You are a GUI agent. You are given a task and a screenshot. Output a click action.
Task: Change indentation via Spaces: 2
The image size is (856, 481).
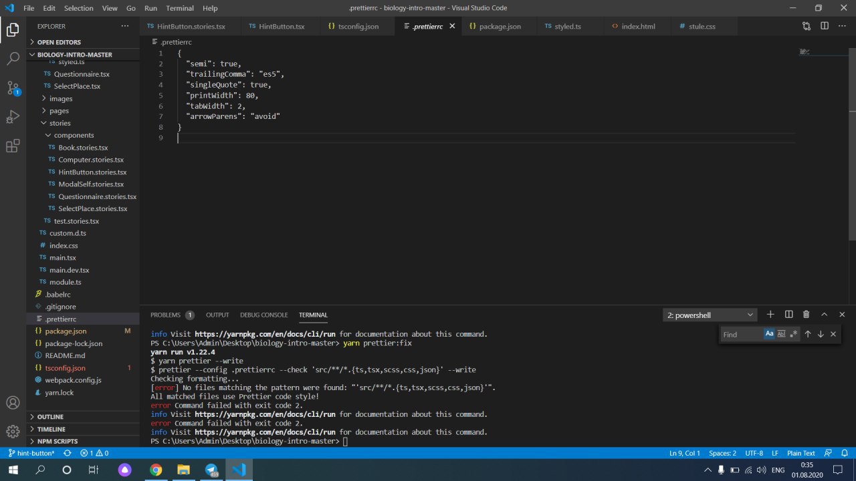pos(722,453)
